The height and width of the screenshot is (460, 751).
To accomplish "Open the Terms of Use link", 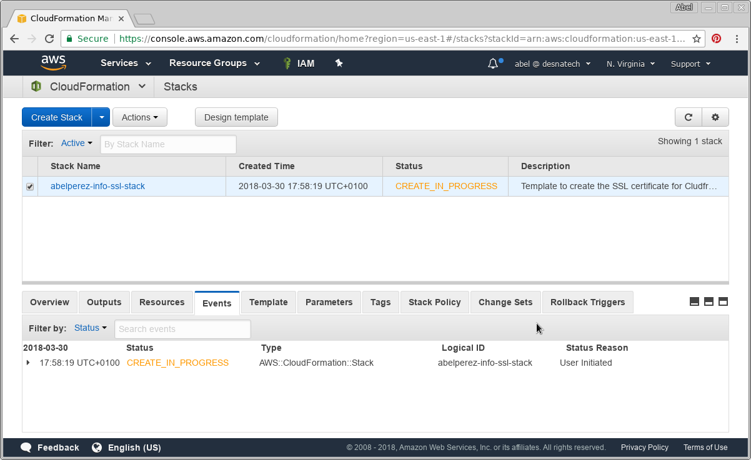I will pos(705,448).
